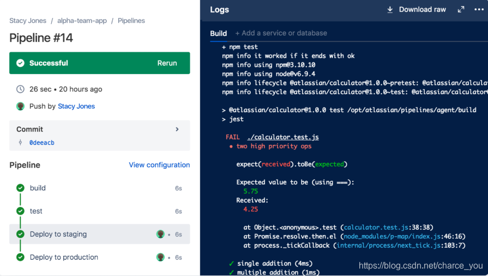Select the Deploy to production step
Viewport: 488px width, 276px height.
click(x=100, y=257)
